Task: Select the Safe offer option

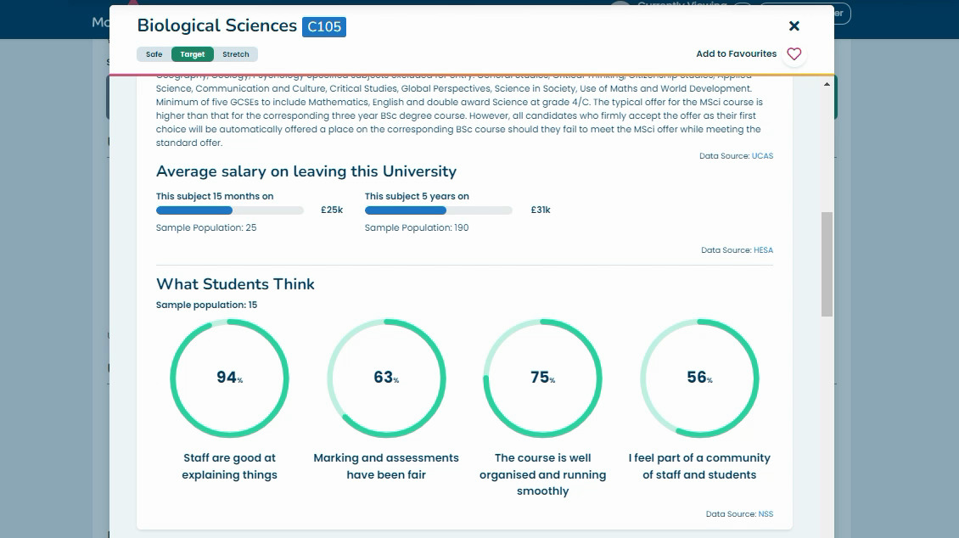Action: (x=154, y=54)
